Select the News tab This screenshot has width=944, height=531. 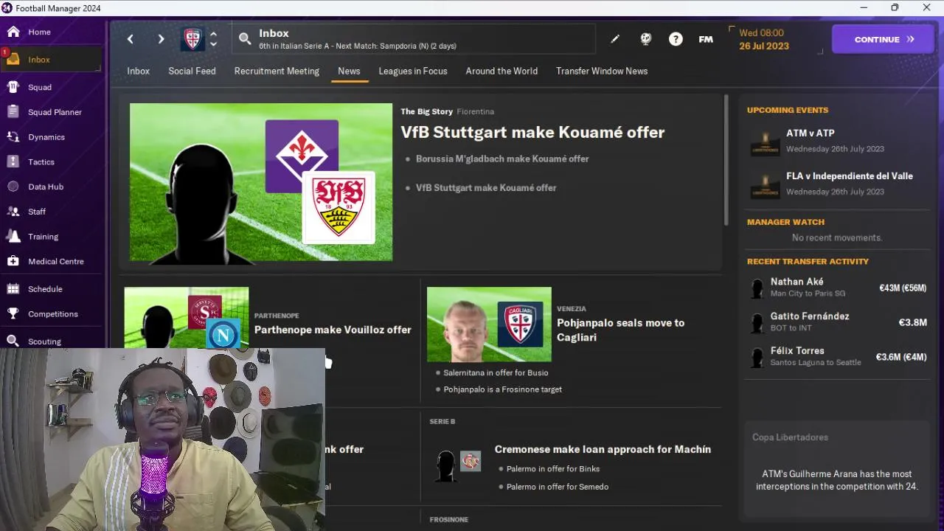click(349, 71)
